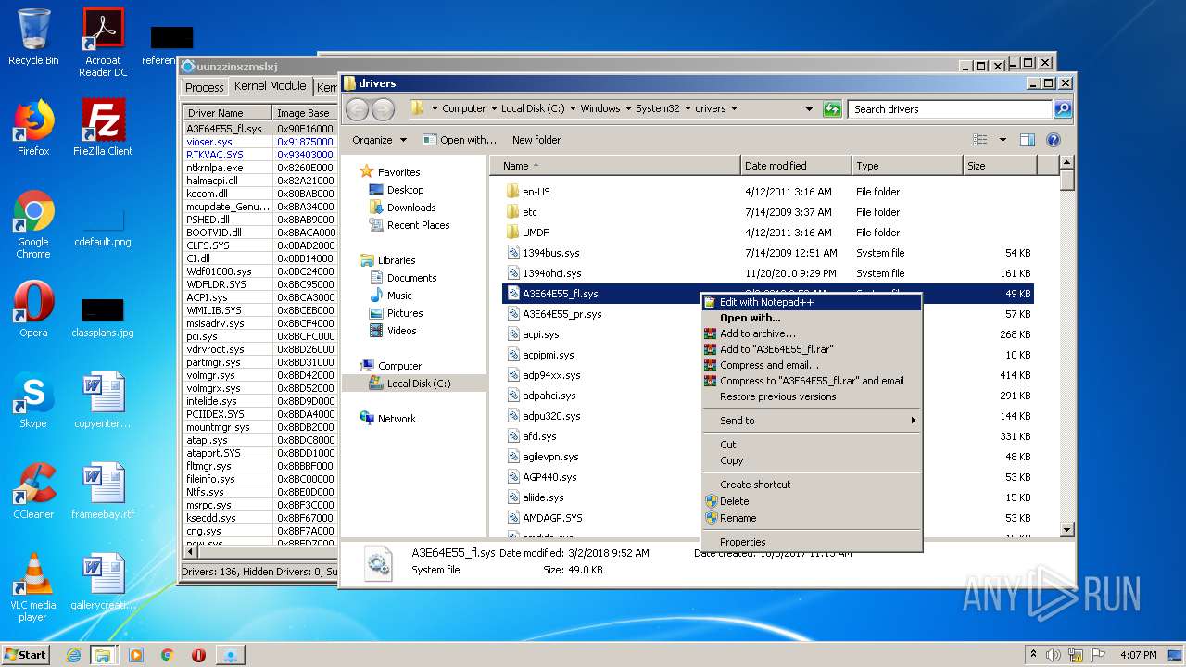This screenshot has height=667, width=1186.
Task: Toggle the preview pane icon
Action: (x=1027, y=140)
